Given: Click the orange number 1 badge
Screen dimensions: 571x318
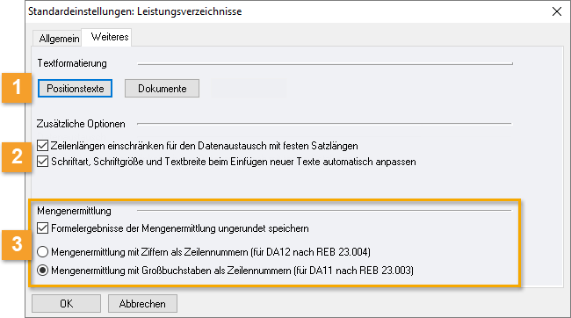Looking at the screenshot, I should click(x=17, y=88).
